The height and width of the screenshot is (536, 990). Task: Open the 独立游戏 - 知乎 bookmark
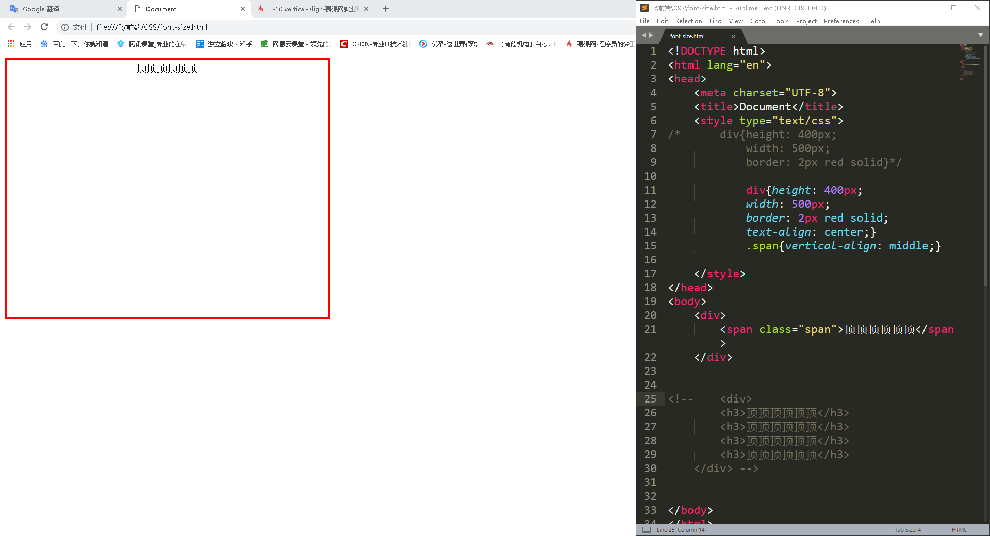[224, 44]
